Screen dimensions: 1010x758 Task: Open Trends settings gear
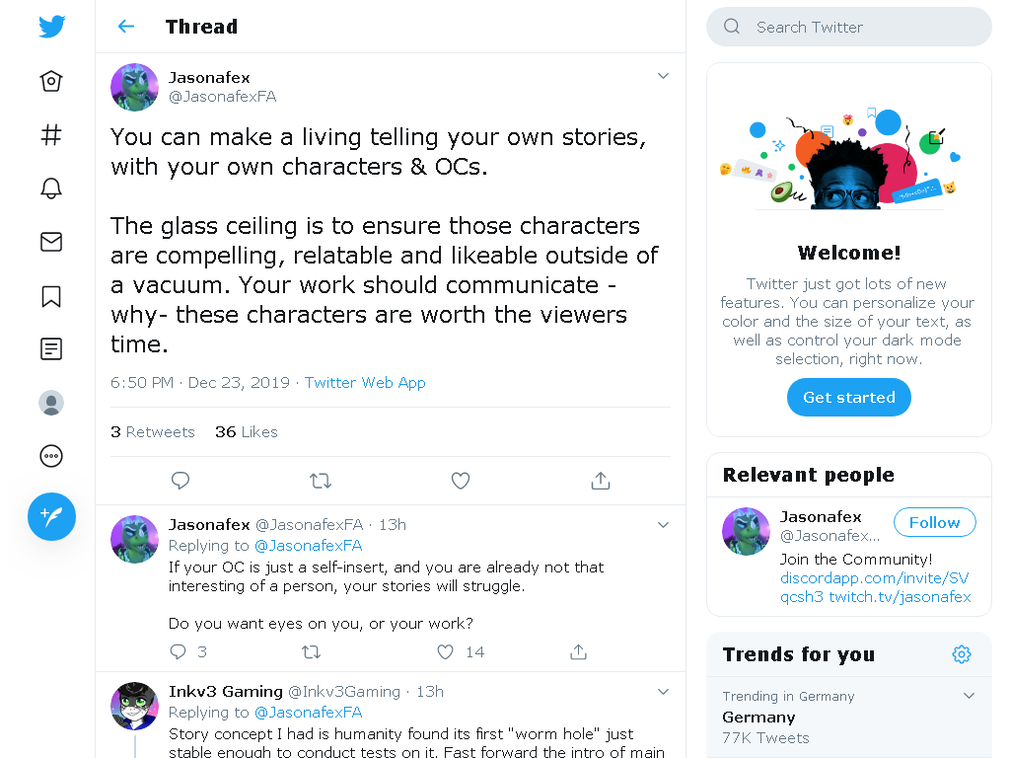pyautogui.click(x=962, y=654)
